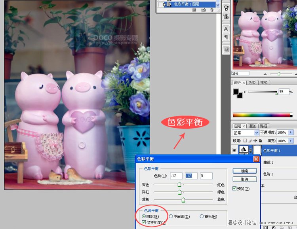This screenshot has height=229, width=297.
Task: Click the 青色–红色 (cyan–red) slider handle
Action: tap(179, 184)
